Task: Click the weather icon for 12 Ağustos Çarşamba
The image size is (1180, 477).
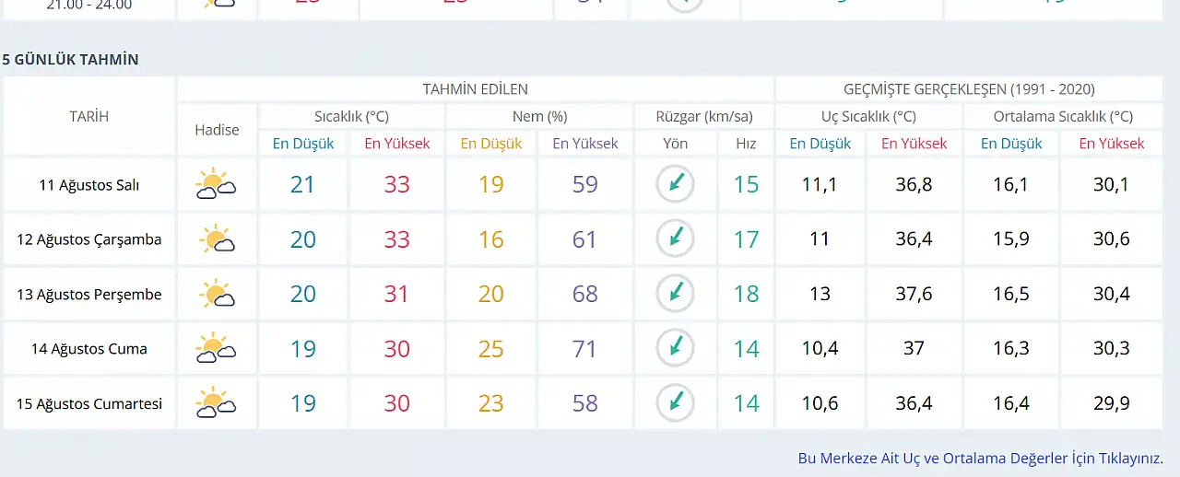Action: pyautogui.click(x=217, y=239)
